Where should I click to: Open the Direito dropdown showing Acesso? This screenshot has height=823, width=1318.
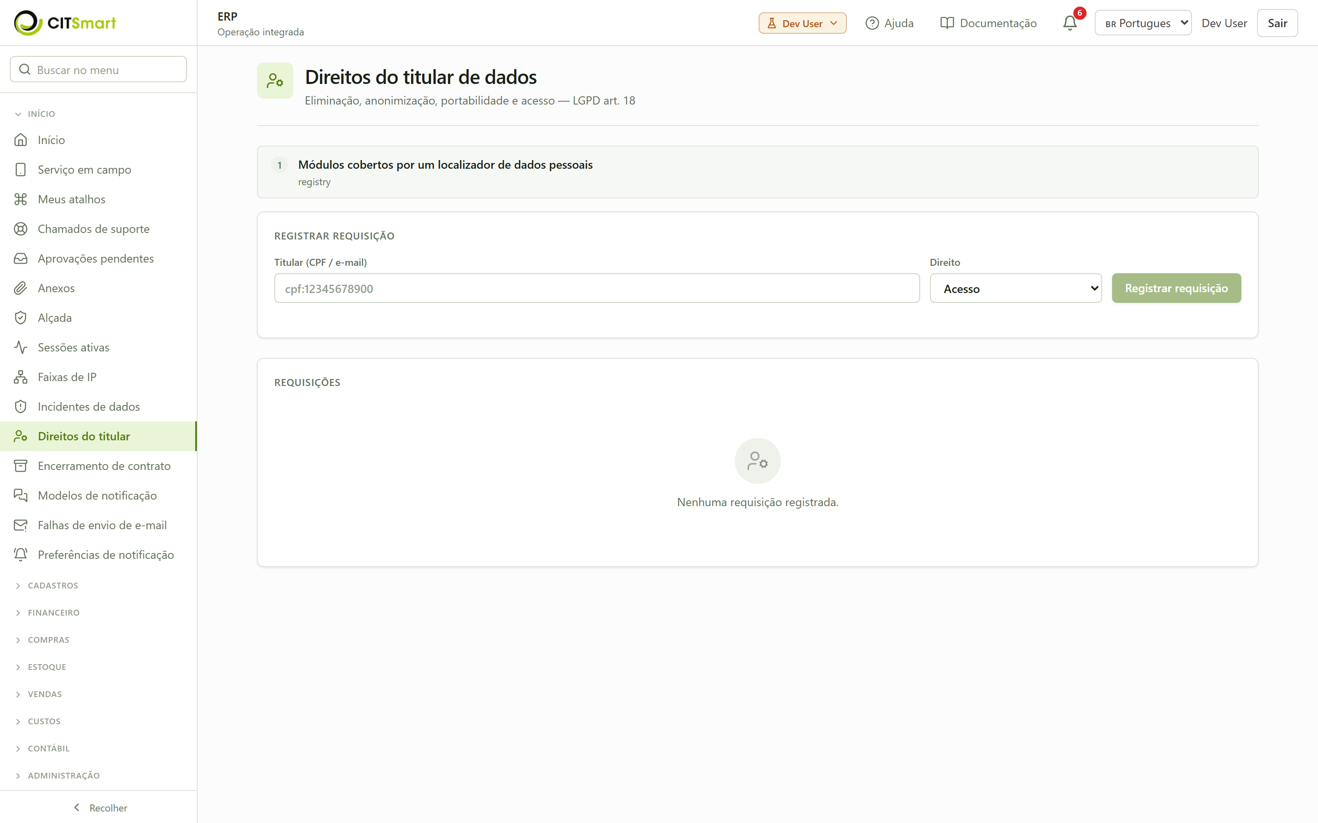click(x=1016, y=288)
